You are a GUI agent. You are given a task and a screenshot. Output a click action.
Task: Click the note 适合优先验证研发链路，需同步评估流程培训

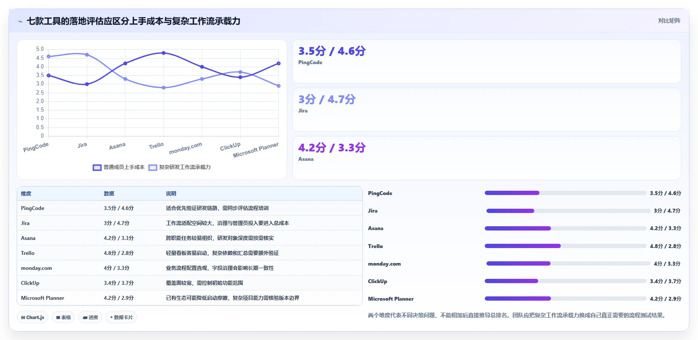click(217, 208)
